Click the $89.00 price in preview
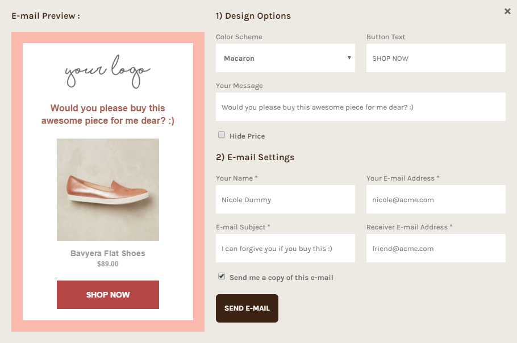 click(108, 264)
